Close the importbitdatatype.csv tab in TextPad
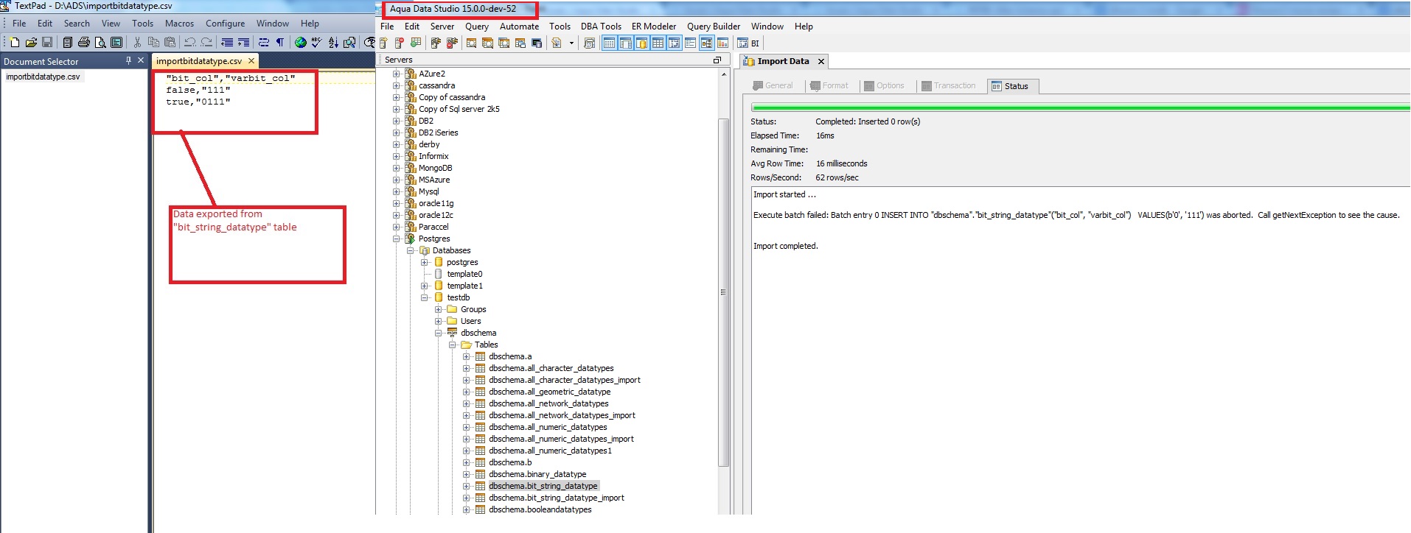1411x533 pixels. (x=251, y=61)
